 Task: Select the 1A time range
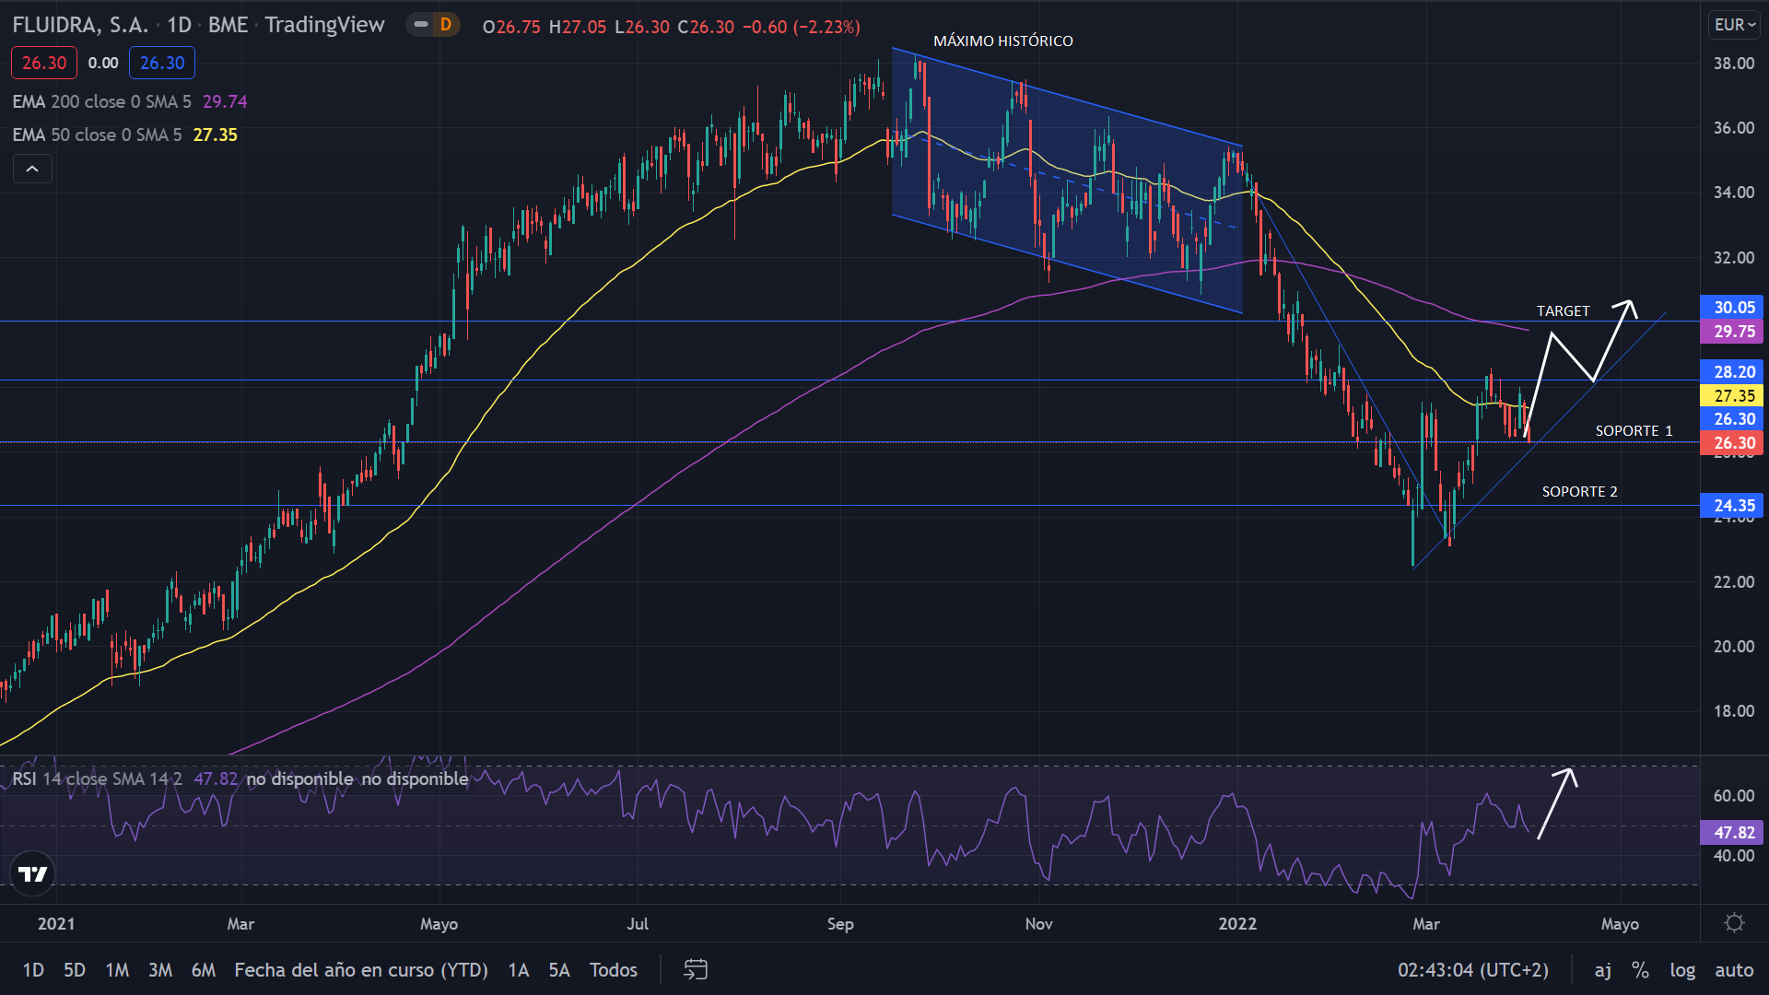[519, 970]
